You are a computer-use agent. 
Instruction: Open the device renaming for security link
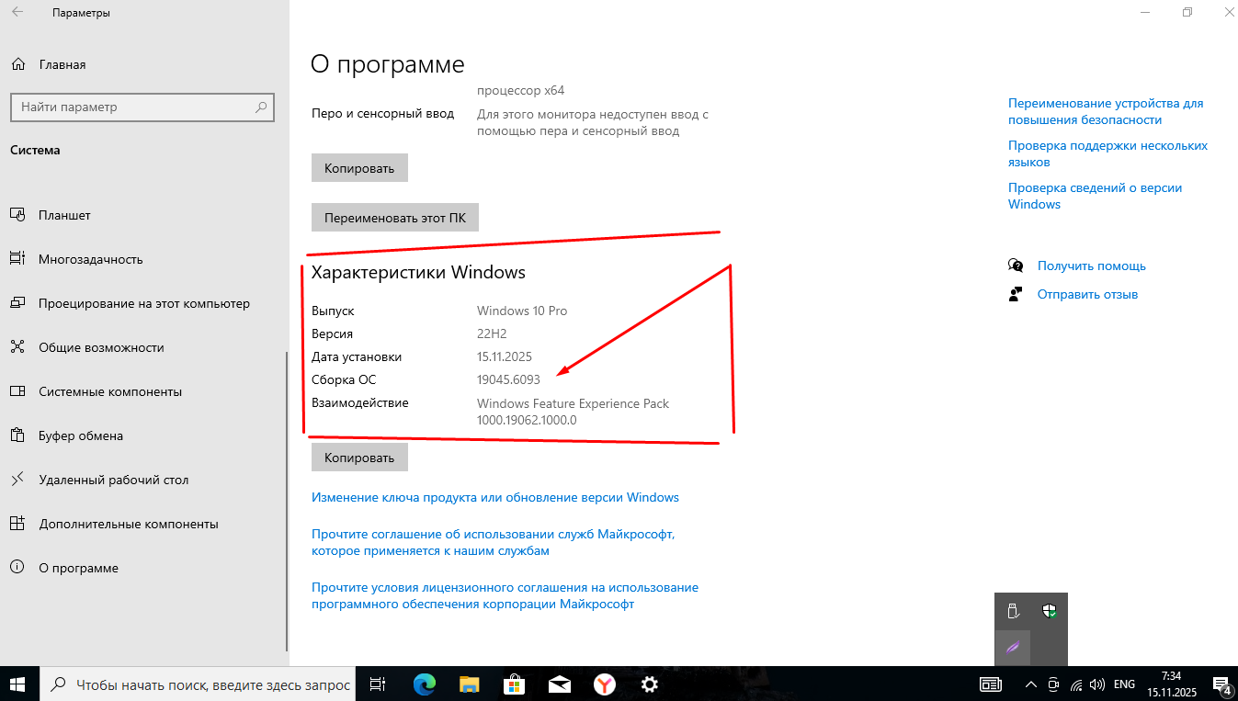click(1106, 111)
